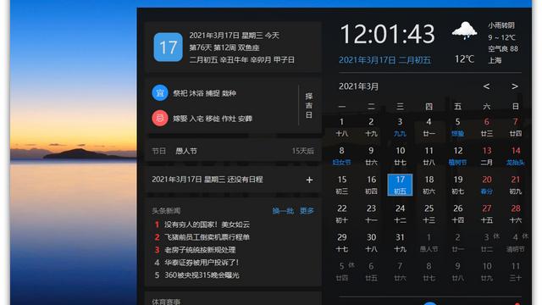Select March 25 十三 in the calendar
Image resolution: width=542 pixels, height=305 pixels.
coord(429,213)
